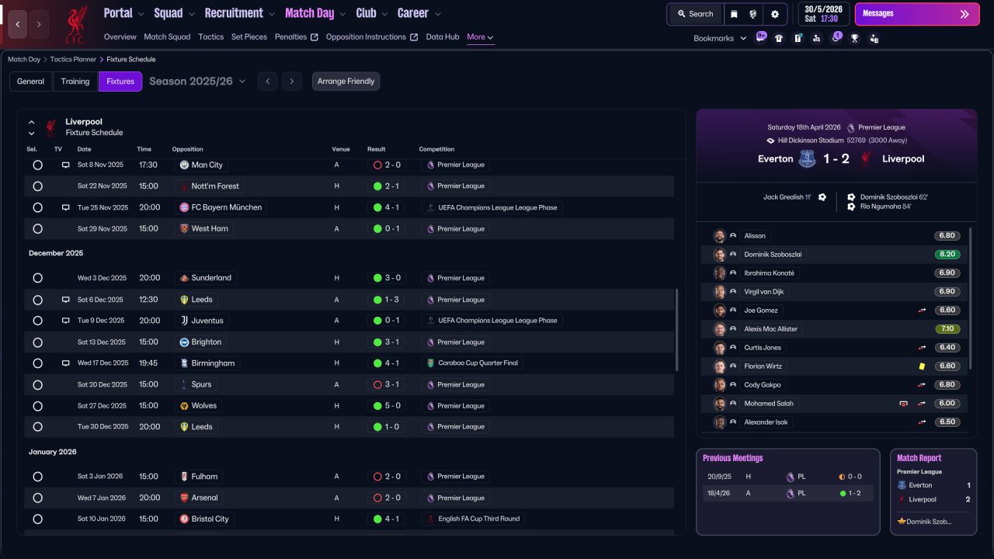Click the Everton crest in match result panel
This screenshot has width=994, height=559.
808,158
